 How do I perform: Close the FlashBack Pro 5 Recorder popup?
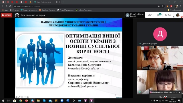pyautogui.click(x=180, y=92)
